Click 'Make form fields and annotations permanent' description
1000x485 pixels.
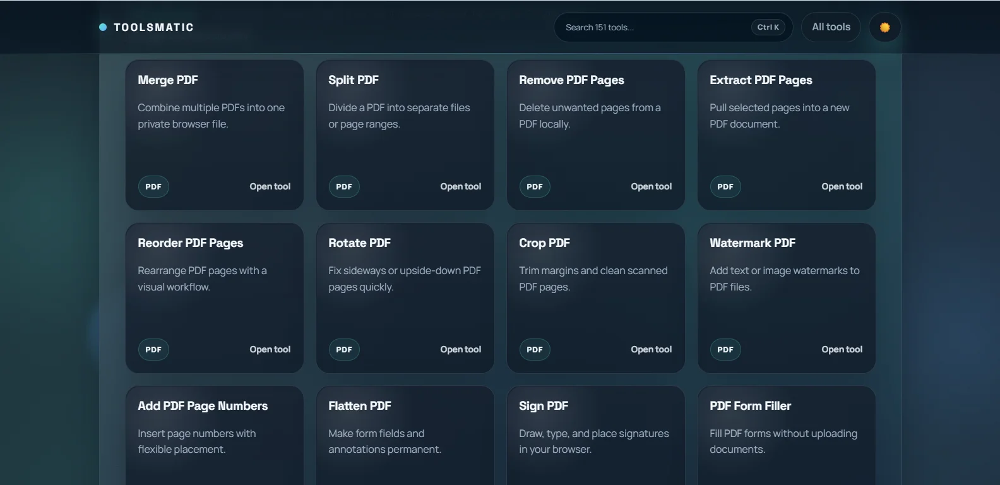coord(384,441)
